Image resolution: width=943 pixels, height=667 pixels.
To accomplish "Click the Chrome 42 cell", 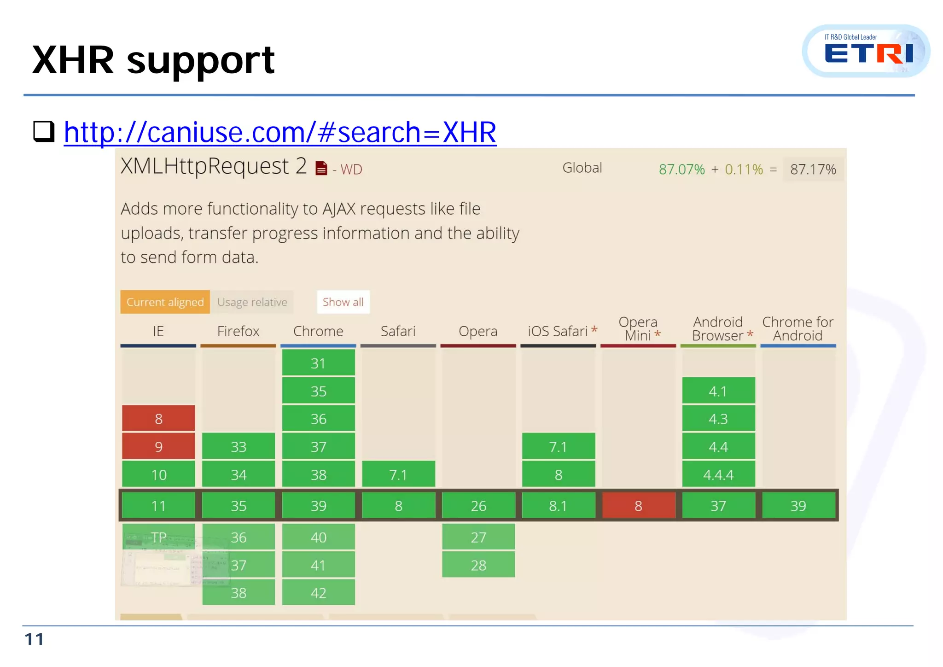I will point(319,592).
